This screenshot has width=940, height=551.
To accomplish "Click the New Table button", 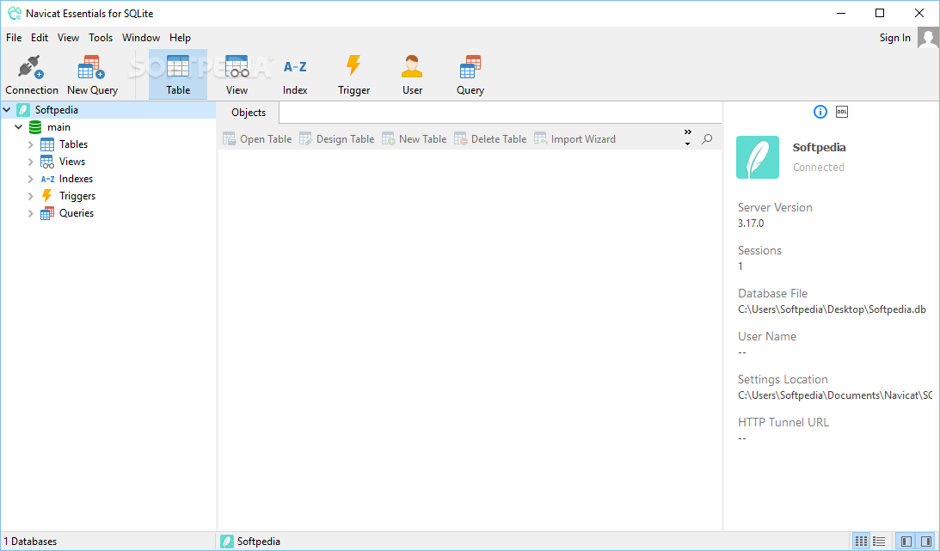I will 415,139.
